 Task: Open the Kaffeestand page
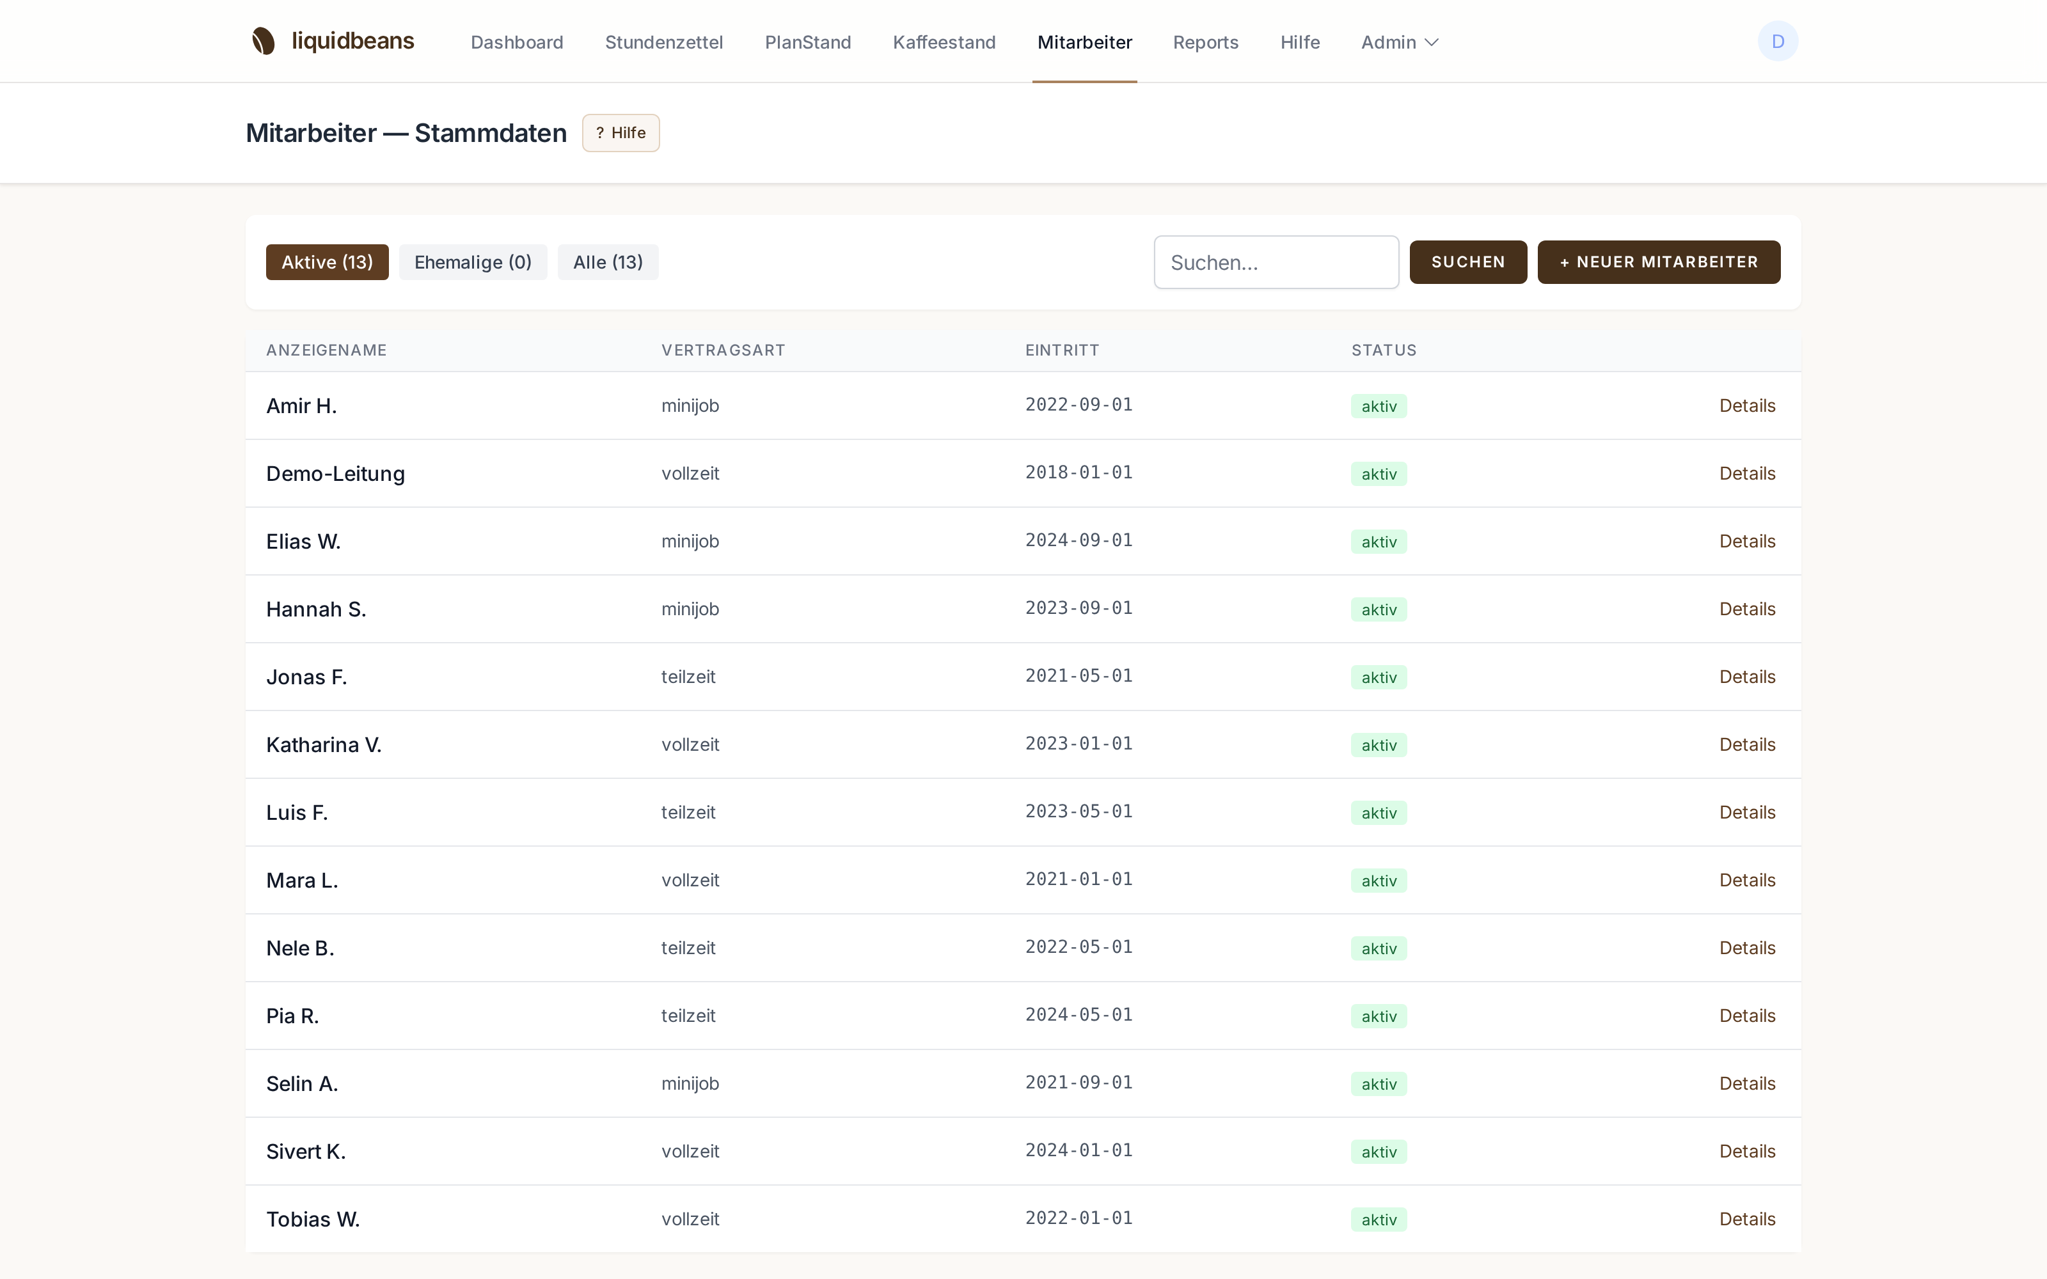(x=944, y=42)
